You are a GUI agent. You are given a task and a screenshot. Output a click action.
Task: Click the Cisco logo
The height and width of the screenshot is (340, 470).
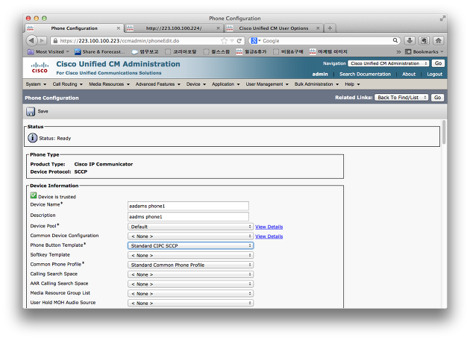pos(40,67)
